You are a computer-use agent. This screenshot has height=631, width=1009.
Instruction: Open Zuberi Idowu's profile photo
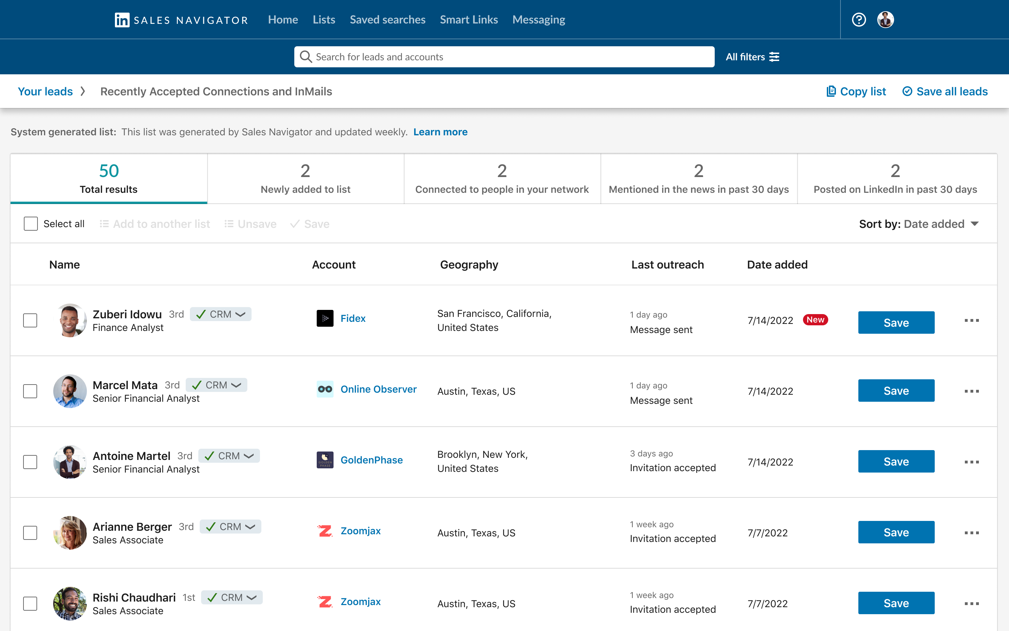[x=70, y=320]
